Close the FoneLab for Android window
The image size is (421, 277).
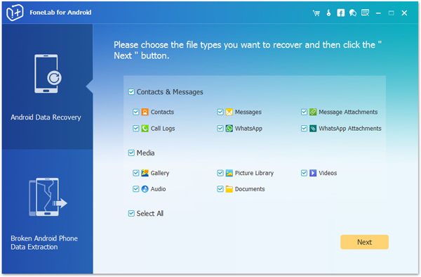404,13
